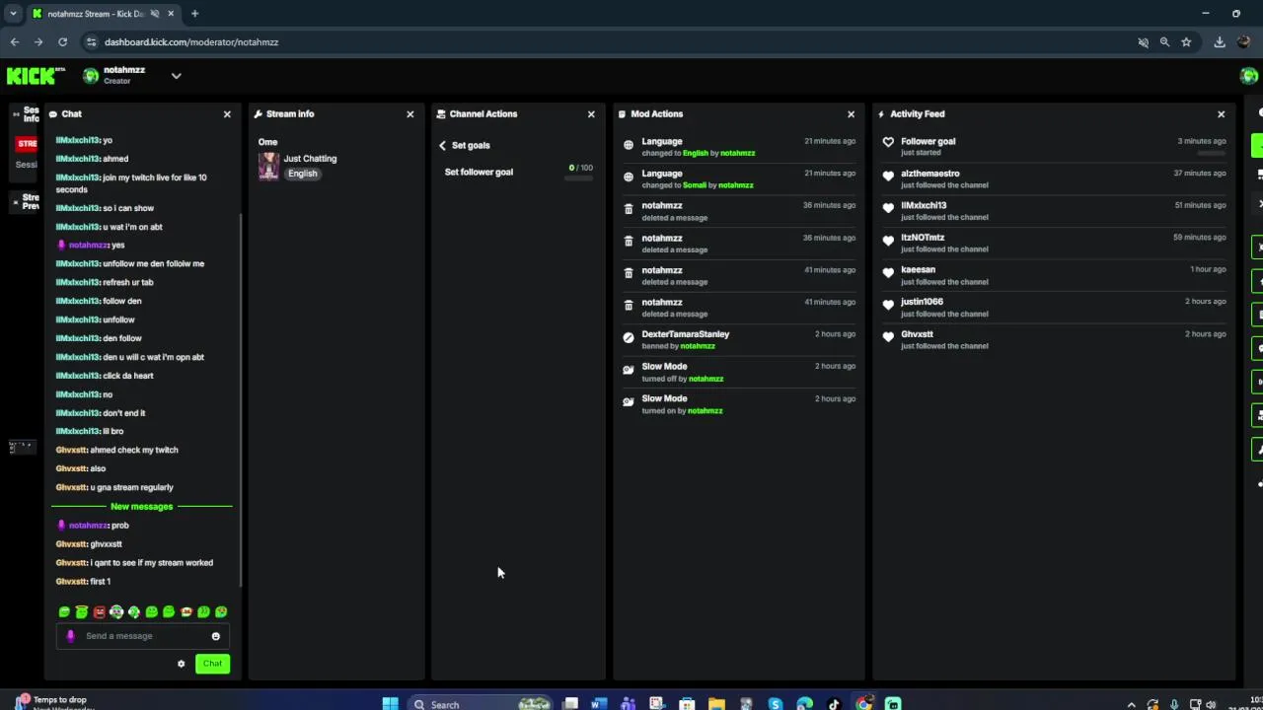
Task: Expand the browser tab search dropdown
Action: point(13,14)
